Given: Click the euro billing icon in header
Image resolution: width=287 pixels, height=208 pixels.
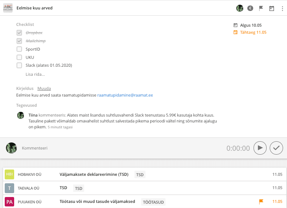Looking at the screenshot, I should pyautogui.click(x=250, y=8).
